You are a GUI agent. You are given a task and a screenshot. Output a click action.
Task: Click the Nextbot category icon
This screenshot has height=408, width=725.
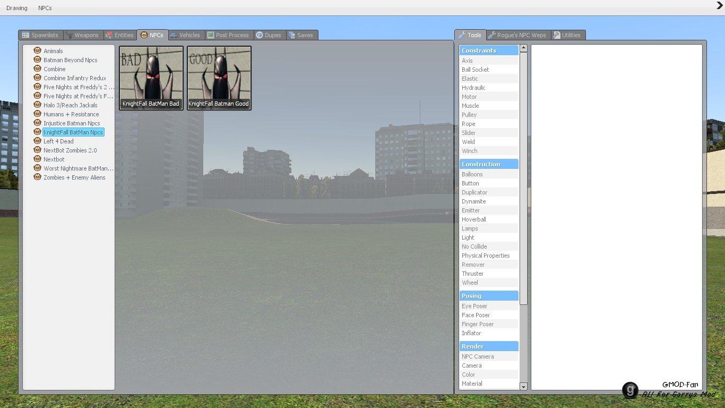click(37, 159)
